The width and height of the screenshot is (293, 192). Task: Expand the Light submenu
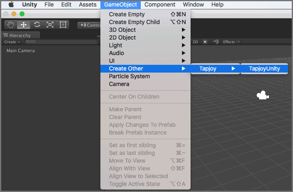coord(145,45)
